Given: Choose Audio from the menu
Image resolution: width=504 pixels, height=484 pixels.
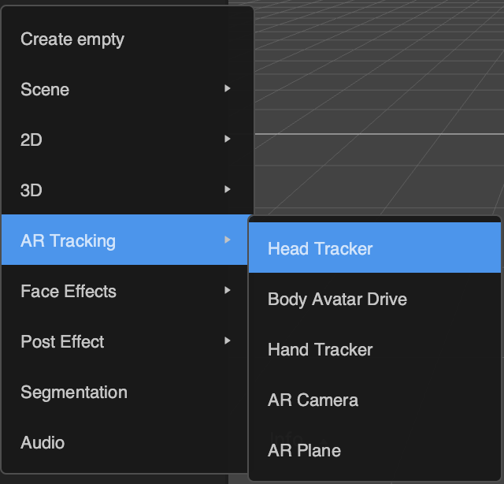Looking at the screenshot, I should click(x=124, y=442).
